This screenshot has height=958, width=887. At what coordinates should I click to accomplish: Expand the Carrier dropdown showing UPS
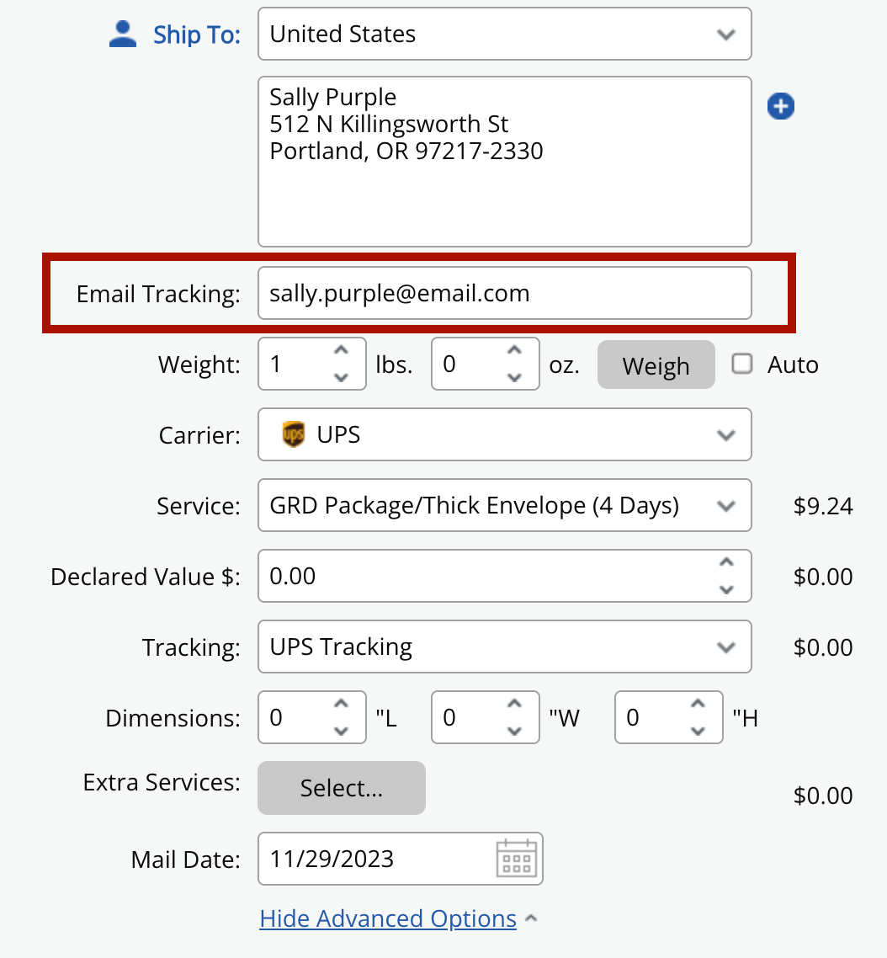pyautogui.click(x=504, y=435)
